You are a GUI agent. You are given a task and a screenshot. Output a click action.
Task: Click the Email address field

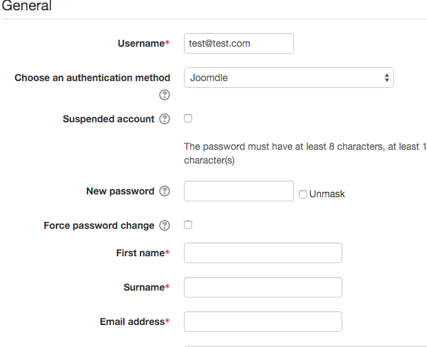(x=263, y=322)
